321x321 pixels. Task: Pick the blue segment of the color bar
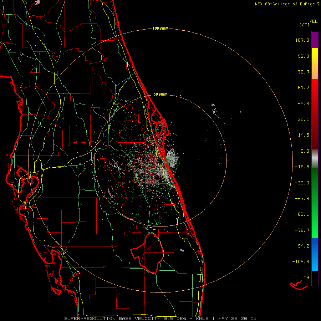(315, 254)
